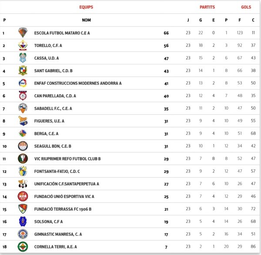Screen dimensions: 261x255
Task: Click the Cassa U.D. striped crest
Action: coord(23,58)
